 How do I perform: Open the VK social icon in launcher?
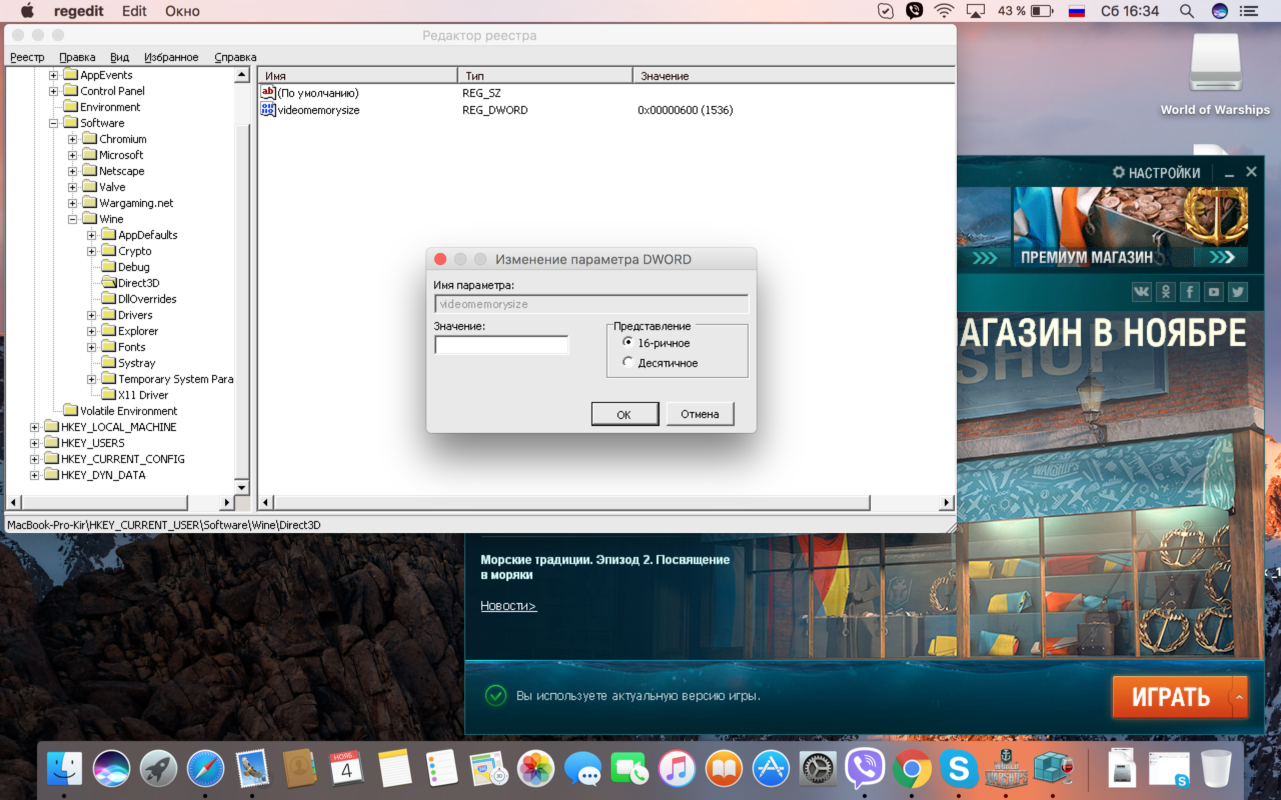[1141, 291]
